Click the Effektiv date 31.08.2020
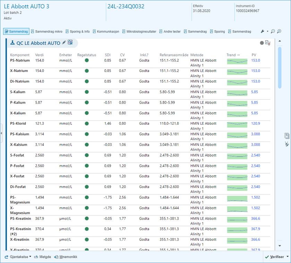The width and height of the screenshot is (291, 263). pos(202,11)
